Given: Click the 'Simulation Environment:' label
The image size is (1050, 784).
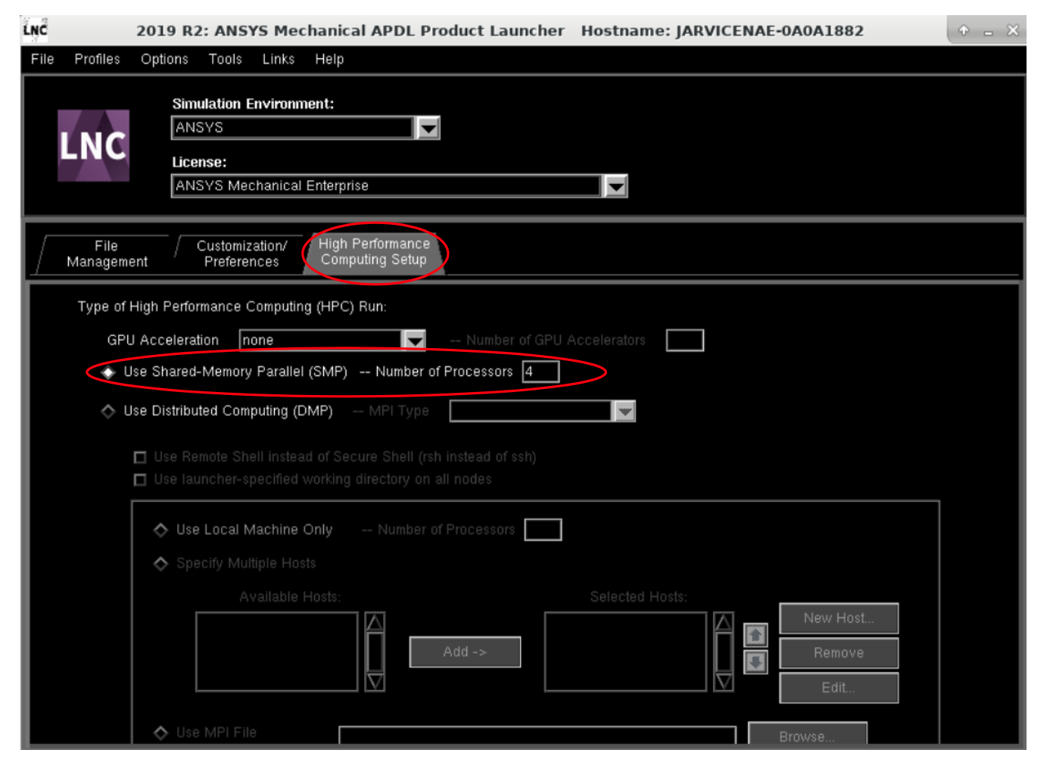Looking at the screenshot, I should (253, 104).
